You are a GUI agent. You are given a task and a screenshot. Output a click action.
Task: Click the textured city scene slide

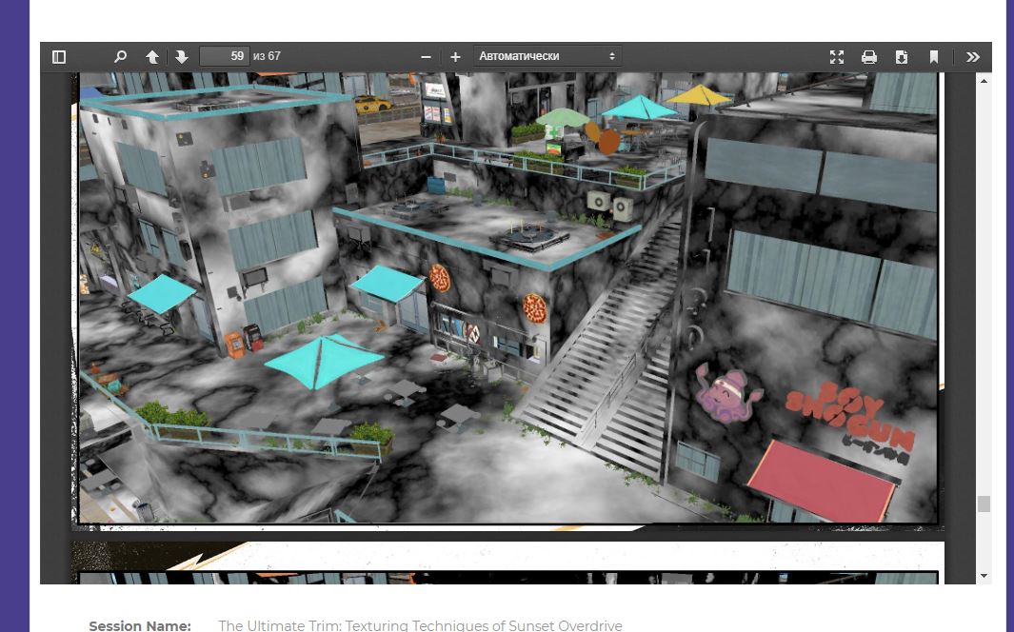pyautogui.click(x=507, y=298)
